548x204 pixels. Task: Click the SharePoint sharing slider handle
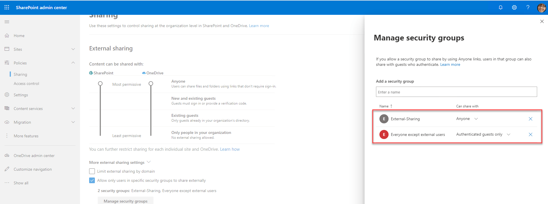pos(100,83)
